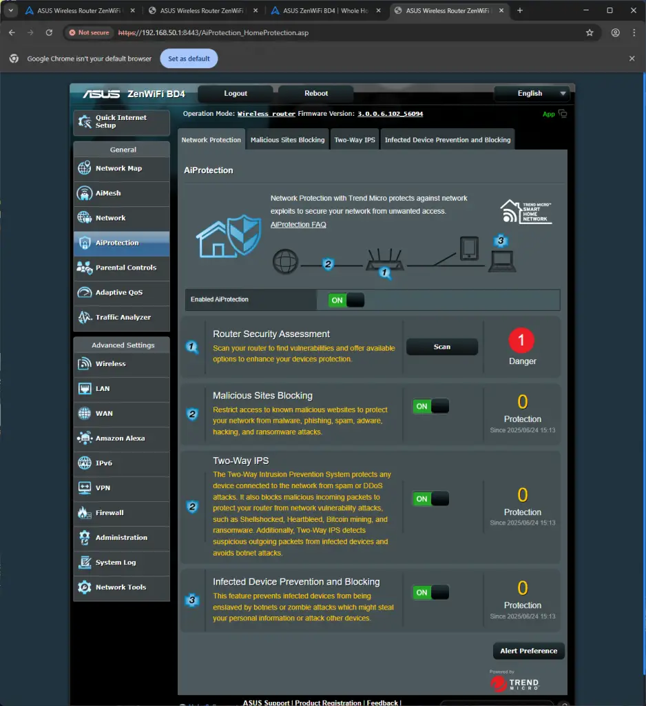Click the Router Security Assessment title

click(x=271, y=334)
